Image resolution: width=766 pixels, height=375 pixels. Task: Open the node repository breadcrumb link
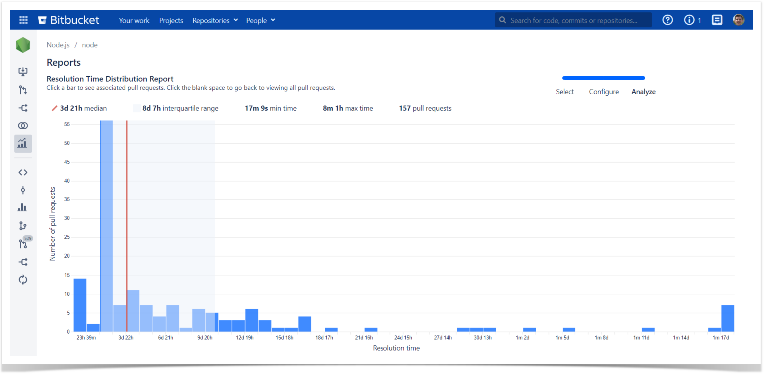pyautogui.click(x=90, y=45)
